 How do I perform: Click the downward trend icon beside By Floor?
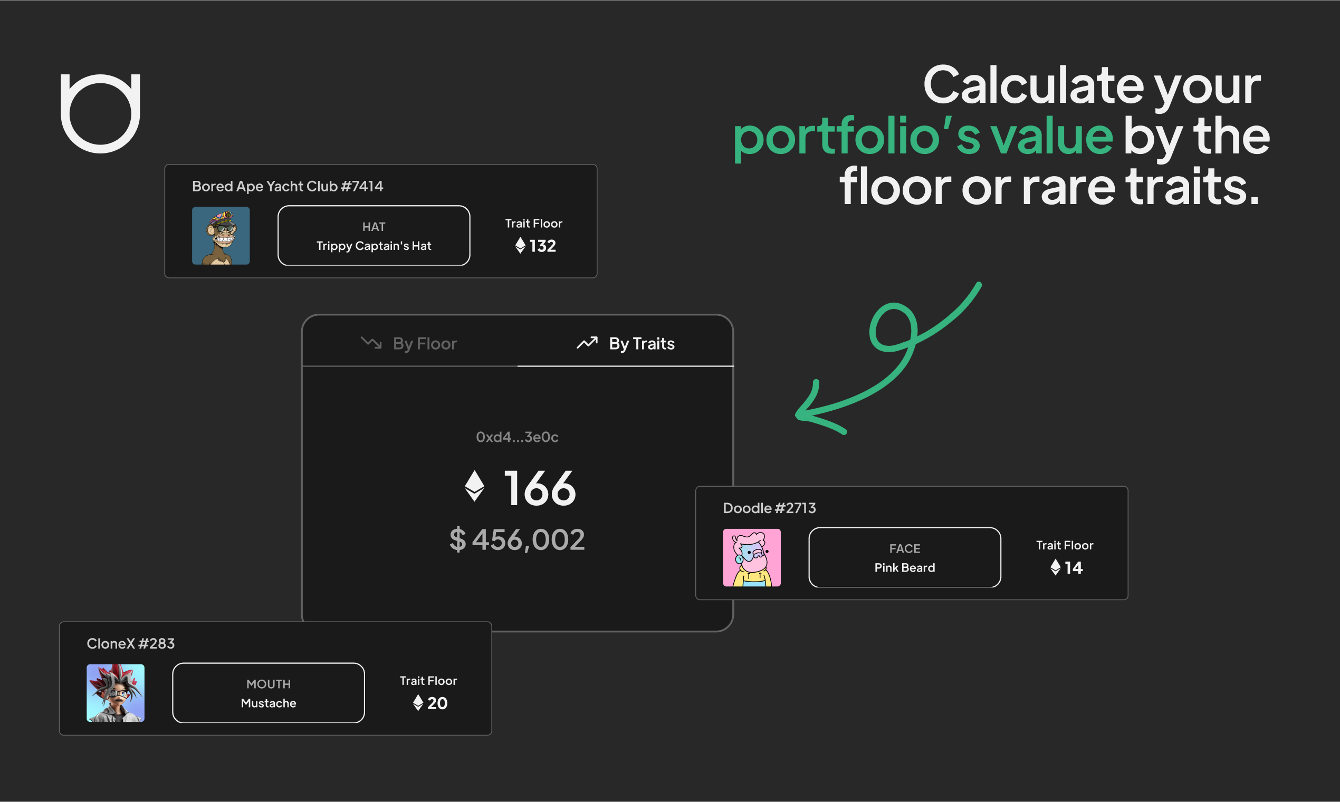(371, 343)
